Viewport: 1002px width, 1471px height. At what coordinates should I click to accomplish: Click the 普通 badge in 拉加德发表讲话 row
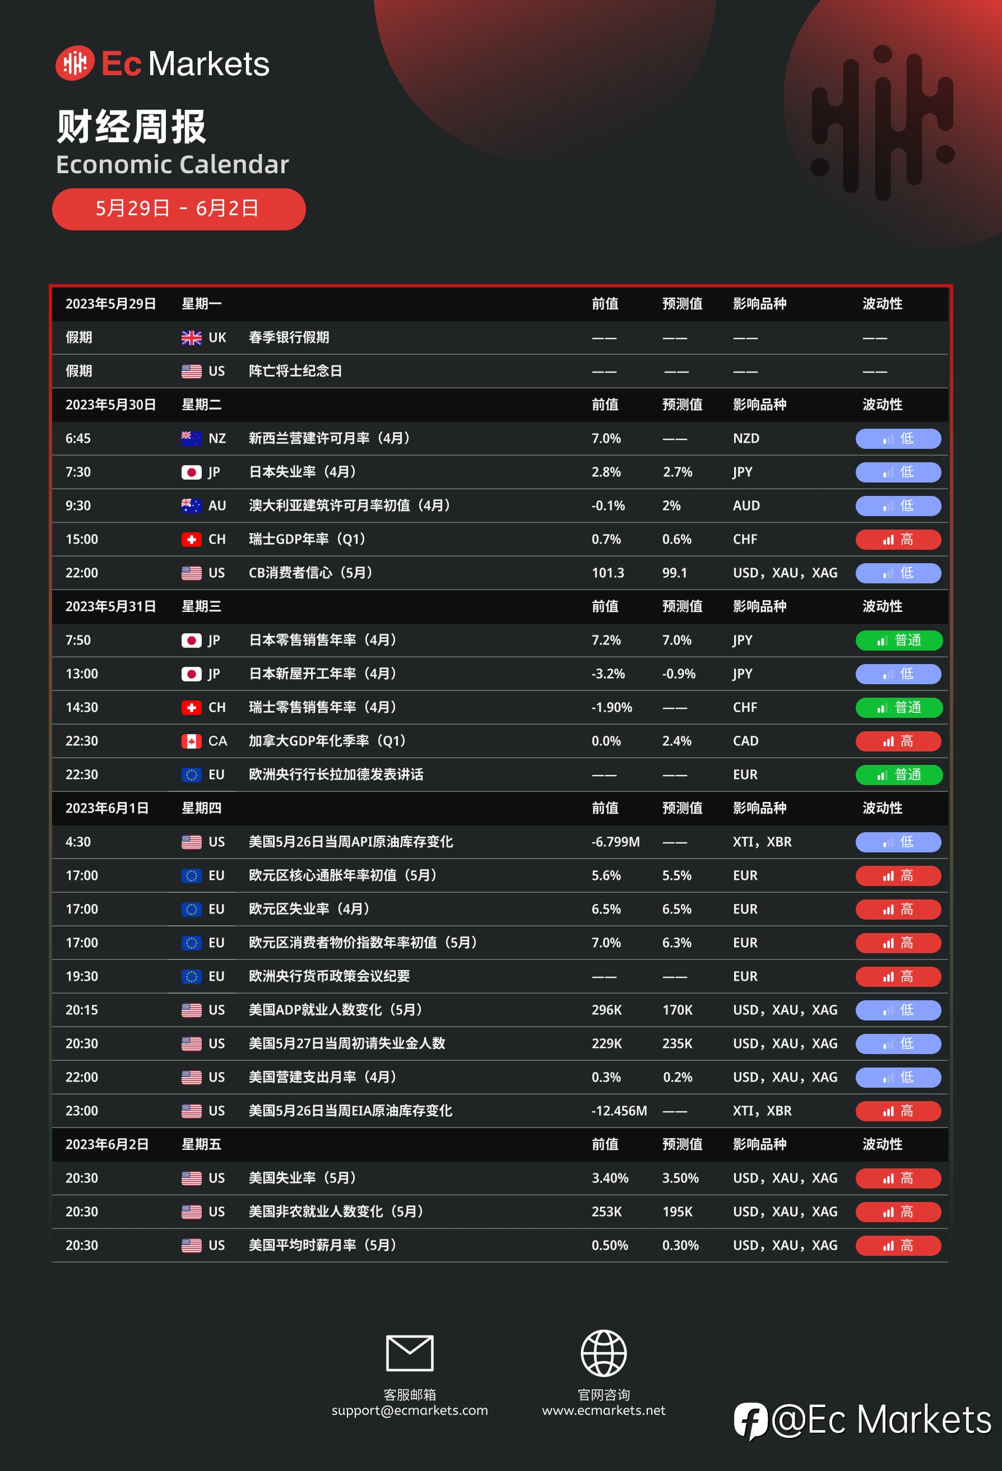(899, 774)
